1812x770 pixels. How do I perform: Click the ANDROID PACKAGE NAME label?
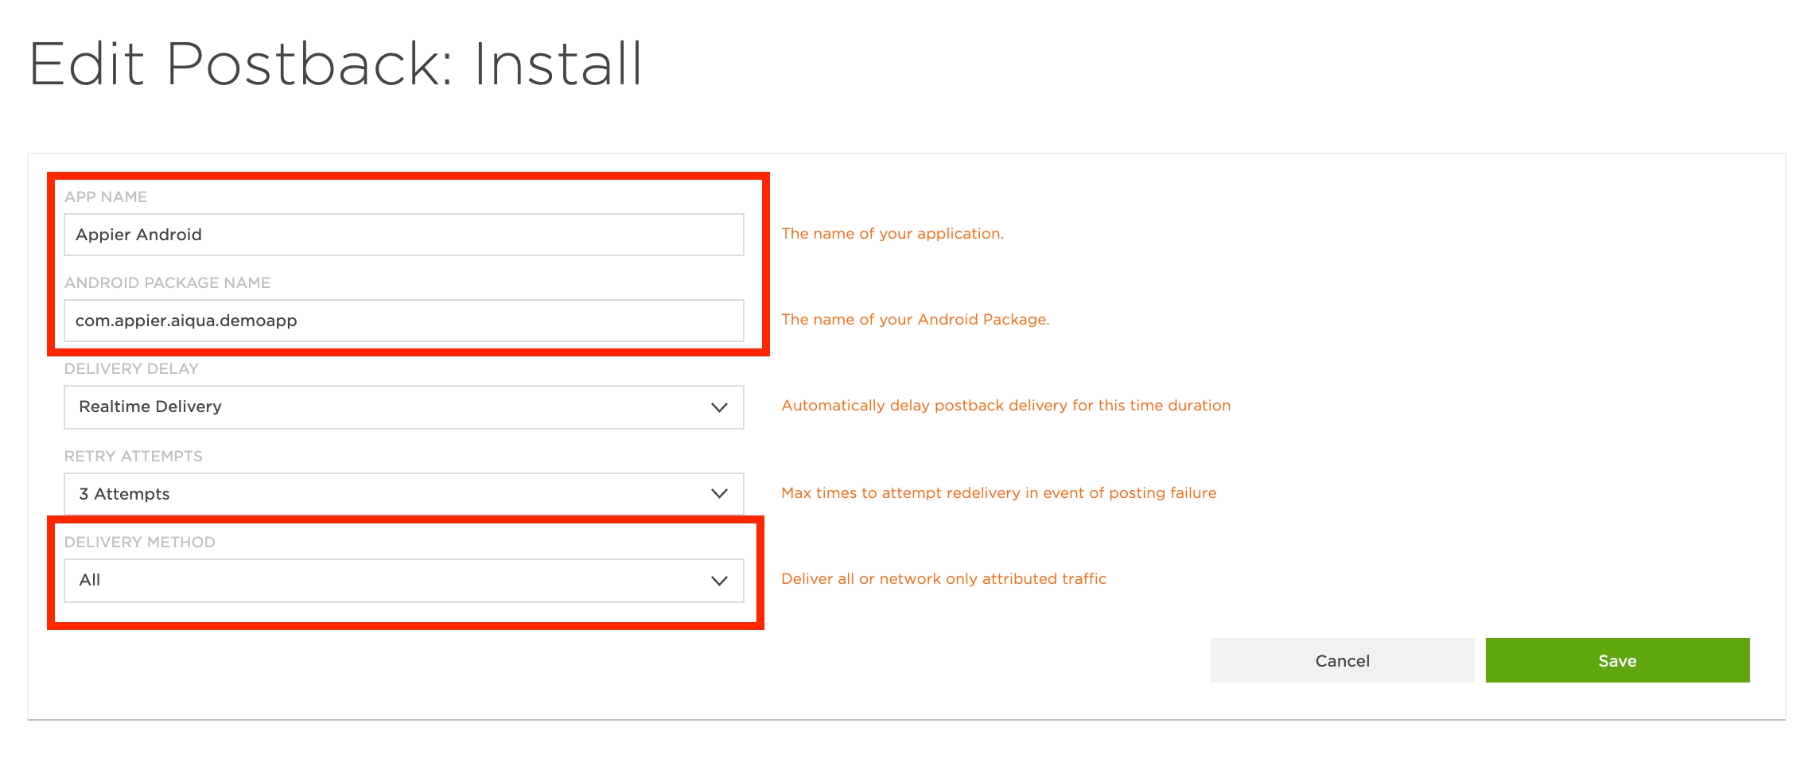[x=167, y=282]
